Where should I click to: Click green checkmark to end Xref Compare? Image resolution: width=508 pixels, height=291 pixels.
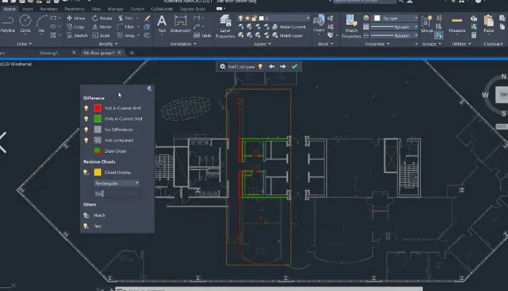(x=294, y=66)
